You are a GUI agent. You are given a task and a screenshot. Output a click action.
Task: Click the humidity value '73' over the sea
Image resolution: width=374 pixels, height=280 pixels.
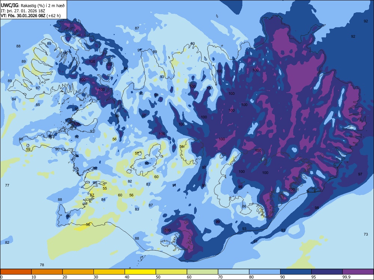(x=366, y=234)
